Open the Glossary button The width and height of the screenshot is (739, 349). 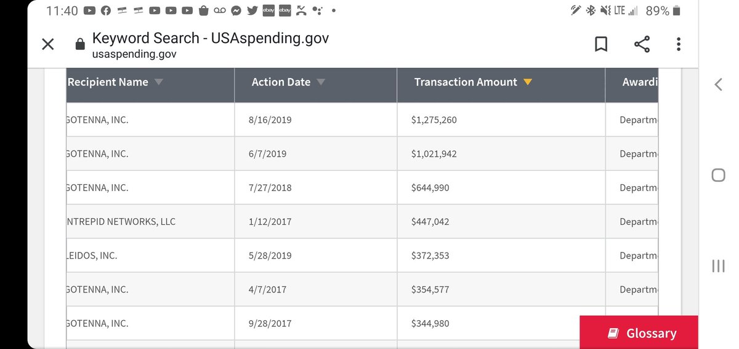[639, 332]
